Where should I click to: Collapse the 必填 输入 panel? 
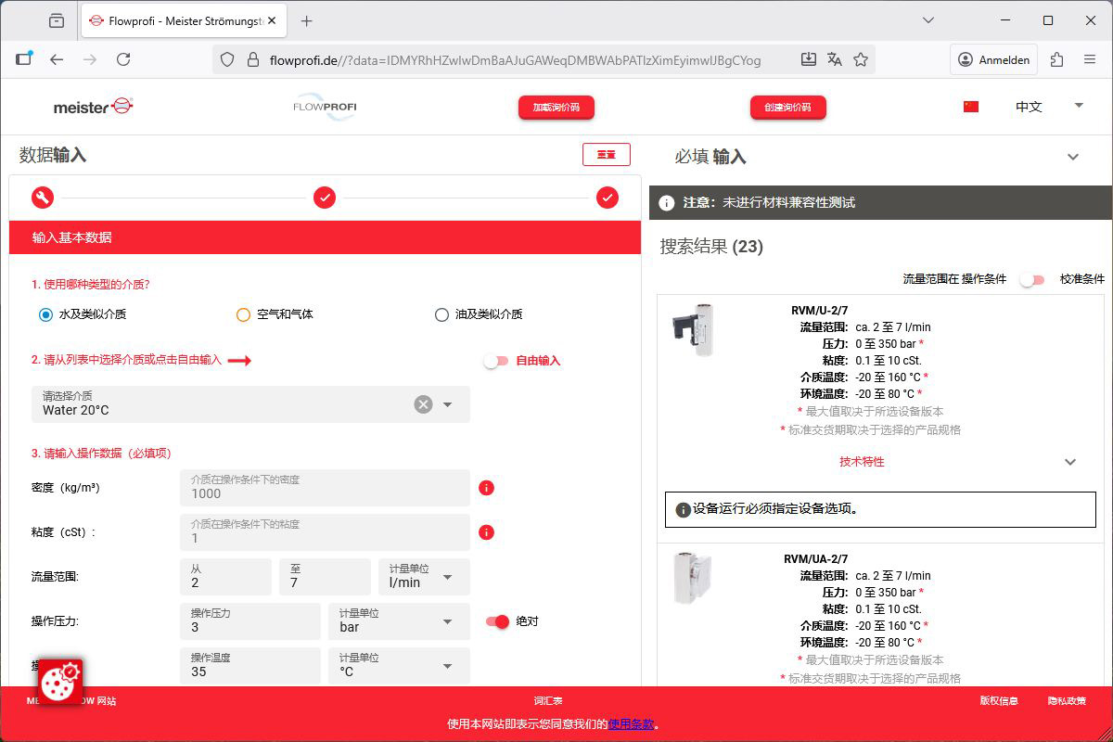tap(1073, 156)
